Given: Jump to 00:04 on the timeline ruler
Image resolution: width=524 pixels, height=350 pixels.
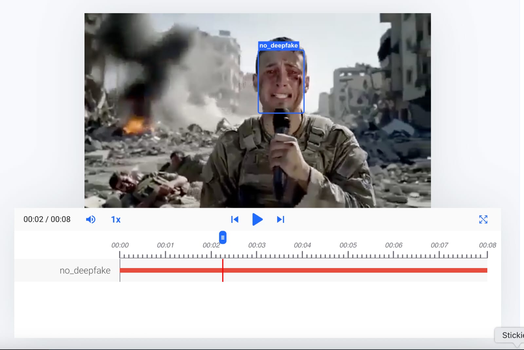Looking at the screenshot, I should point(302,245).
